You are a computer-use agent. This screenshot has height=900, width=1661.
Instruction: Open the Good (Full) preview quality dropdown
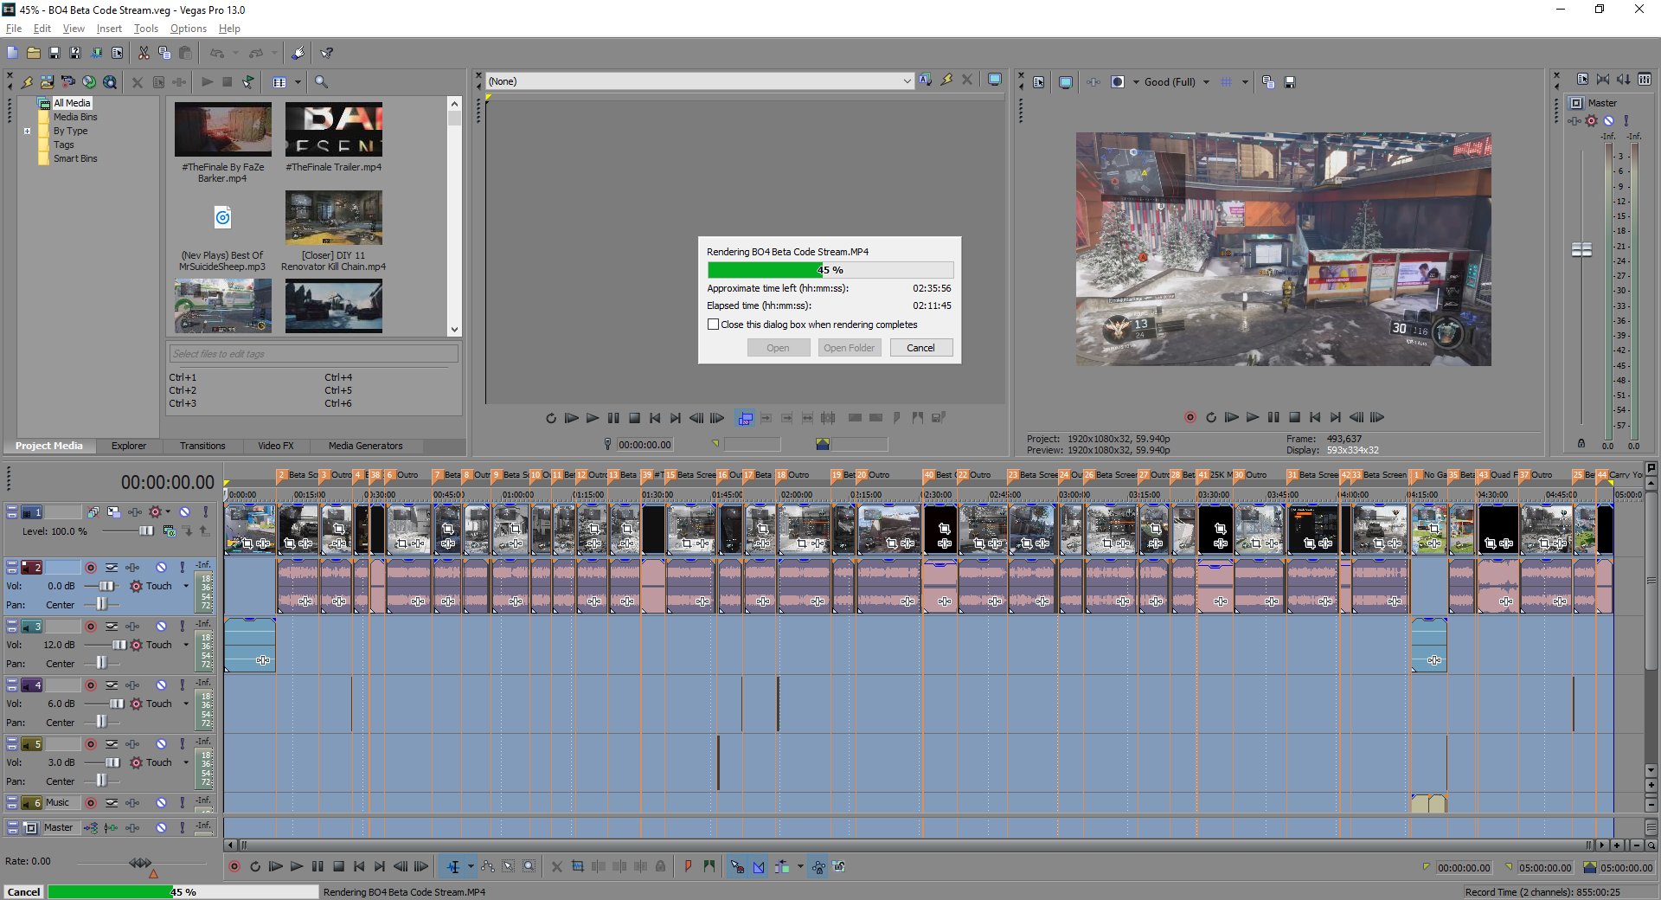pos(1206,82)
